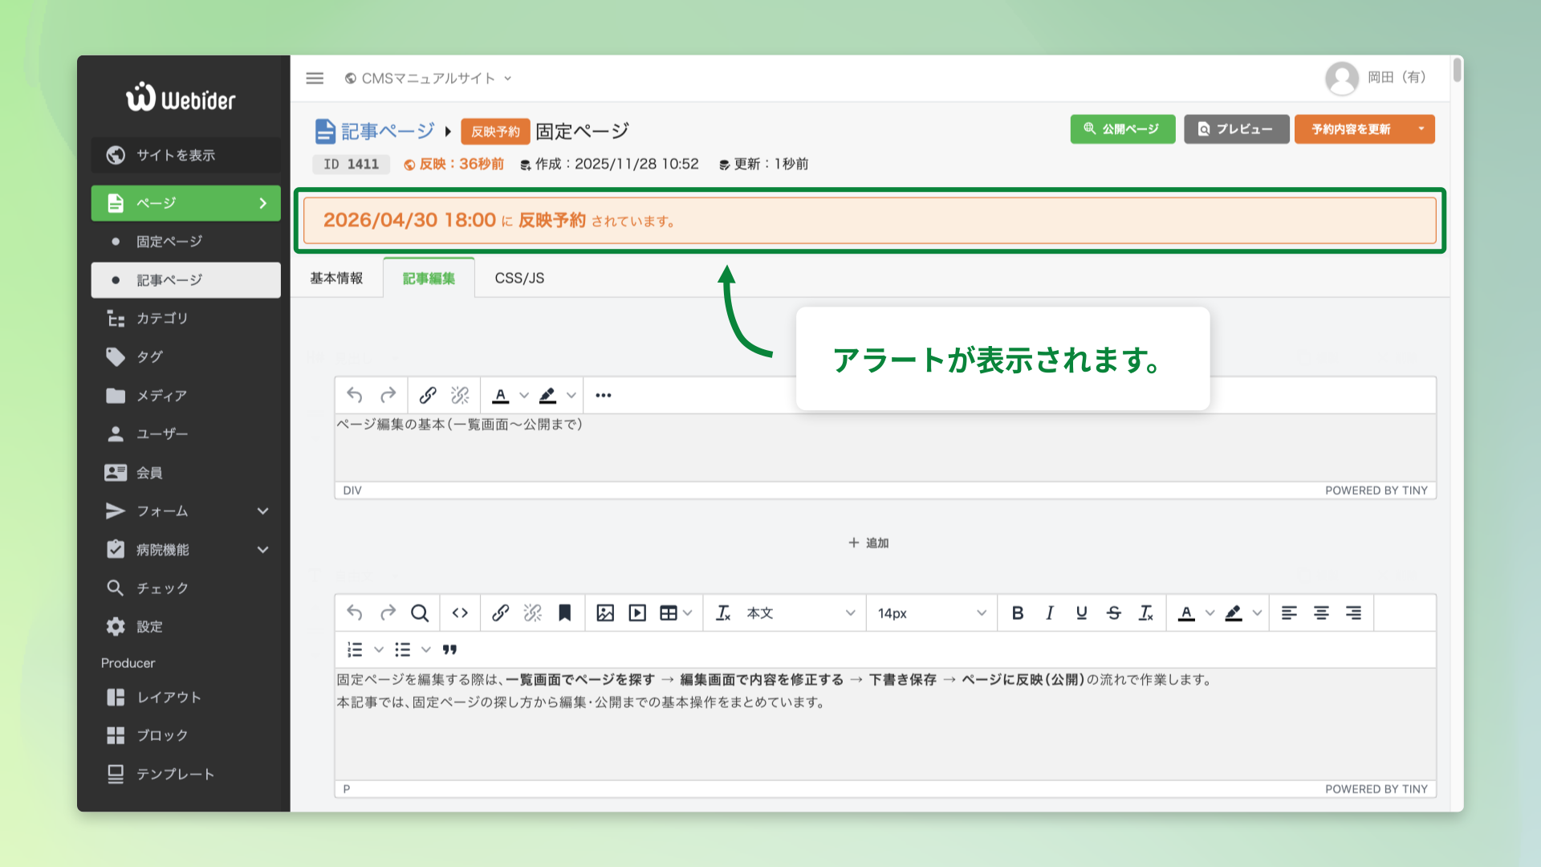Expand the フォーム sidebar chevron

coord(262,511)
